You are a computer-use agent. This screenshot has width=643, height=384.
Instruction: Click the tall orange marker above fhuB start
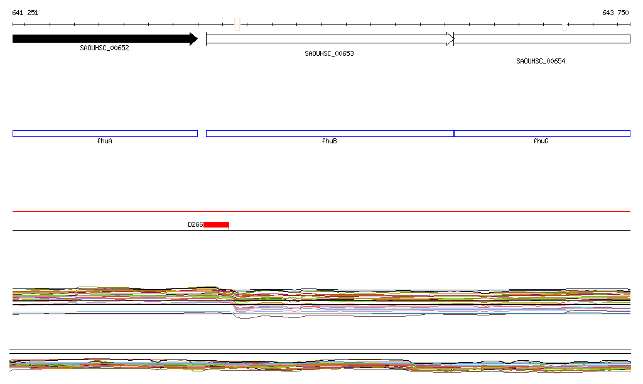tap(237, 24)
